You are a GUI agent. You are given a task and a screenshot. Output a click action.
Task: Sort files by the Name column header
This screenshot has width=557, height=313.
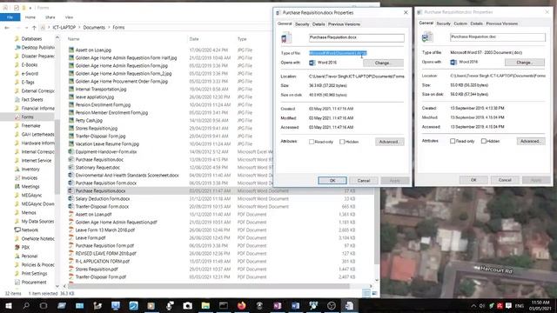(x=73, y=38)
